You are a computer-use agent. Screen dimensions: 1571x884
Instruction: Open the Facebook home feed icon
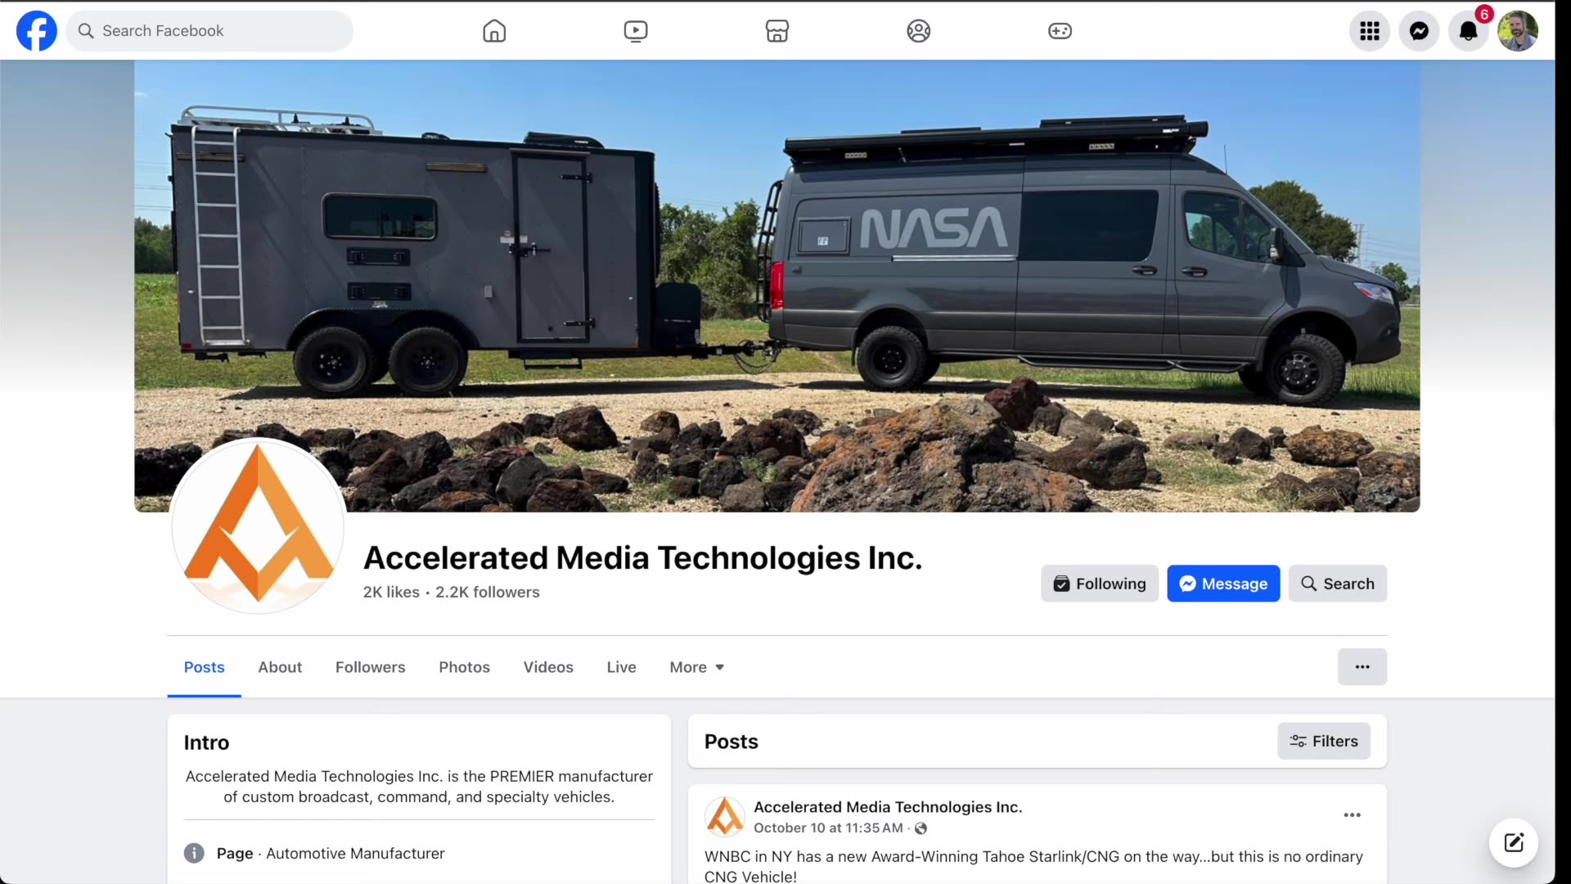tap(494, 31)
